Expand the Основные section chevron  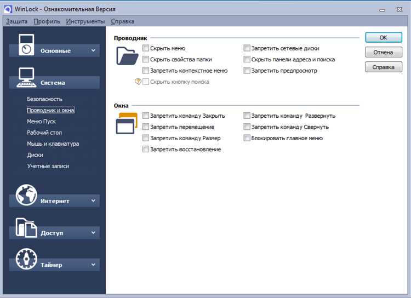(x=93, y=50)
